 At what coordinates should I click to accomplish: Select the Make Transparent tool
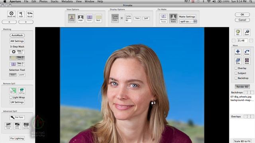(x=17, y=126)
